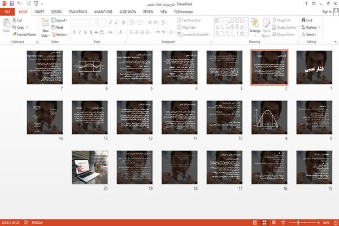Open the Numbering list option
This screenshot has height=226, width=339.
pos(140,23)
